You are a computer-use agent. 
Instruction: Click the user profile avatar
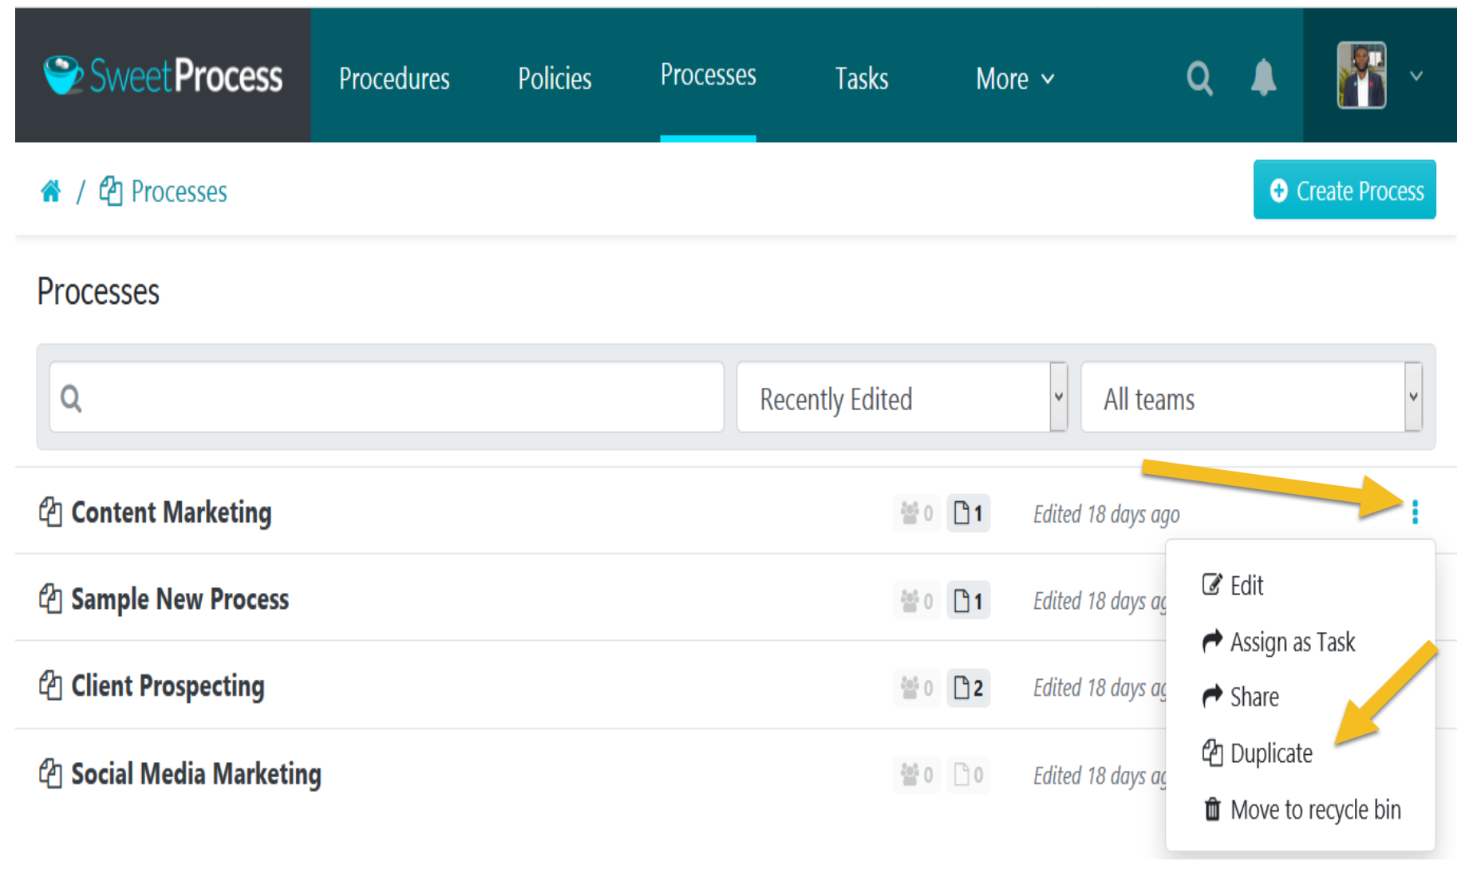[x=1361, y=76]
